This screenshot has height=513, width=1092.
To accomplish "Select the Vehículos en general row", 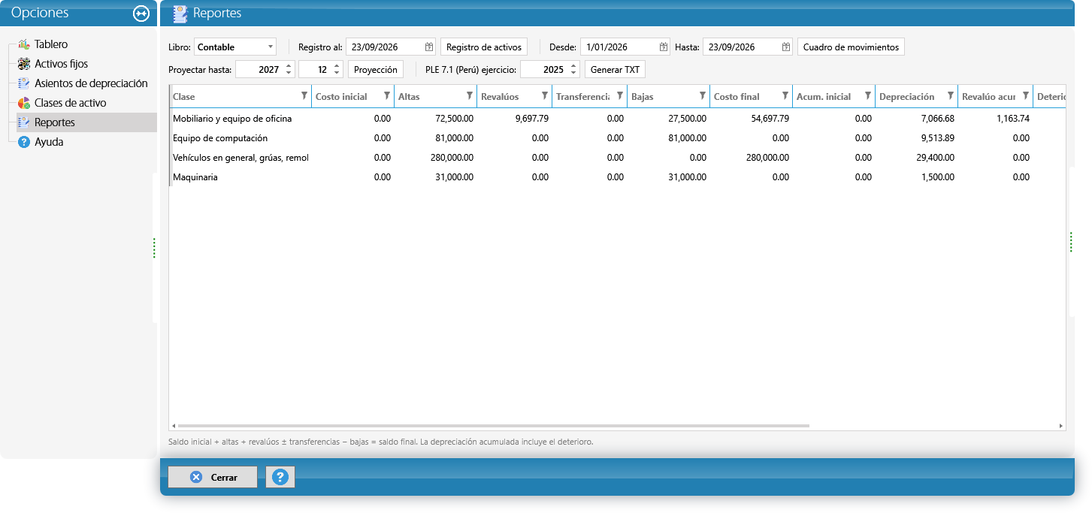I will 617,158.
